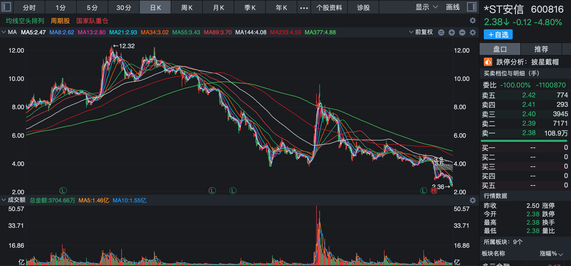
Task: Click the 板块名称 column header
Action: coord(493,253)
